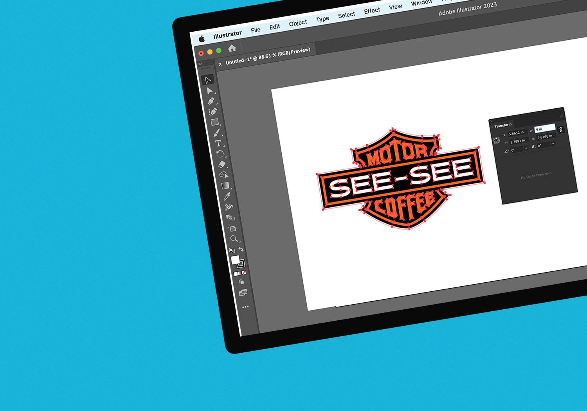Open the Edit menu

point(275,26)
